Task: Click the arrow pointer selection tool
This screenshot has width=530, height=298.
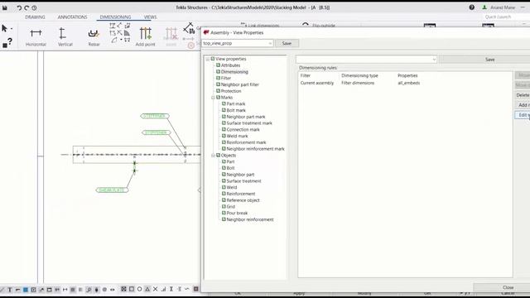Action: tap(4, 28)
